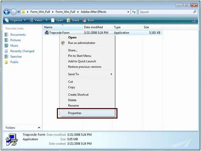Screen dimensions: 201x151
Task: Expand the Views dropdown arrow
Action: click(x=47, y=20)
